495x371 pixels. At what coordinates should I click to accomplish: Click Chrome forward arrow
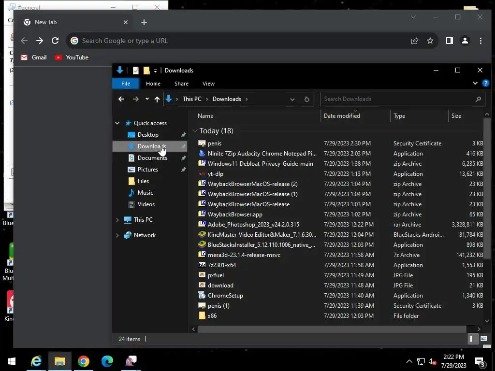[40, 41]
